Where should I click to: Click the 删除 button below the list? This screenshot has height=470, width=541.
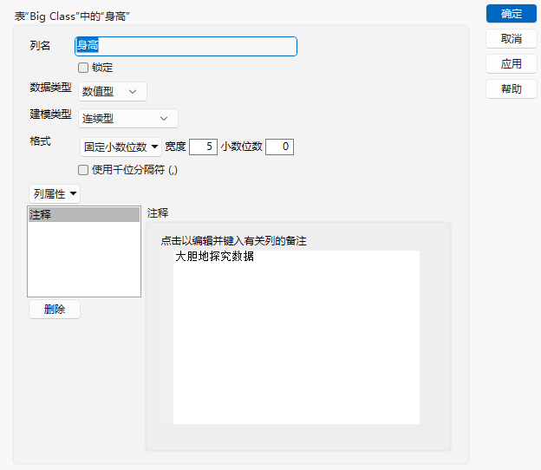[x=55, y=310]
